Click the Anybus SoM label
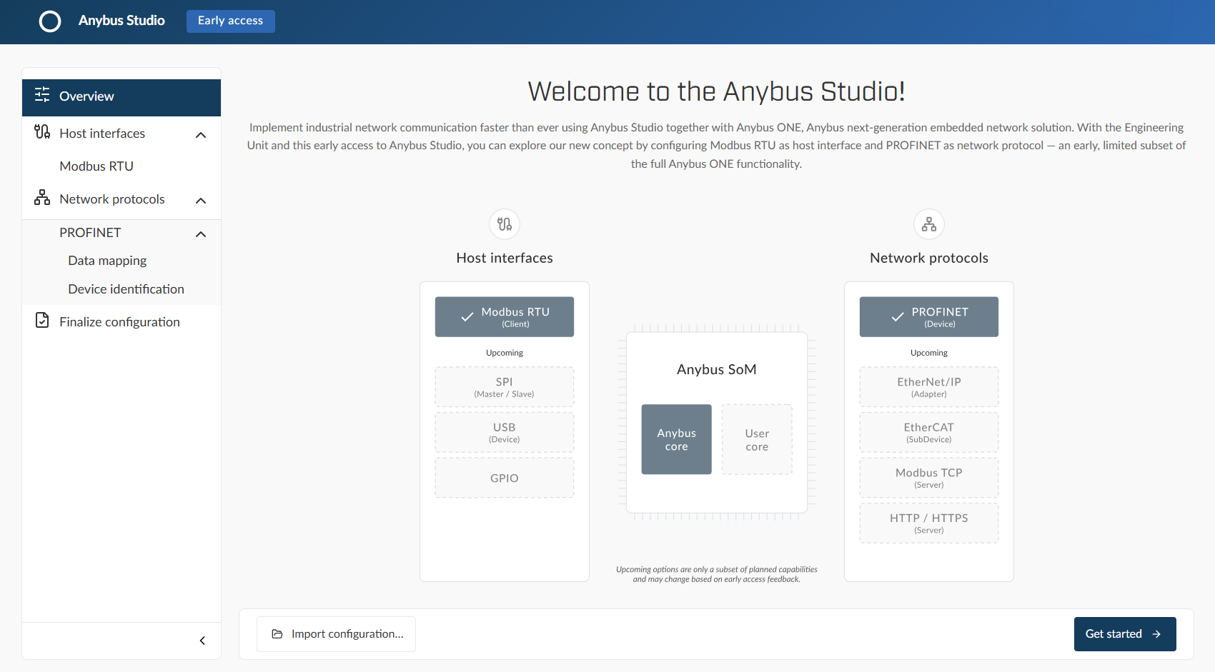 point(717,369)
